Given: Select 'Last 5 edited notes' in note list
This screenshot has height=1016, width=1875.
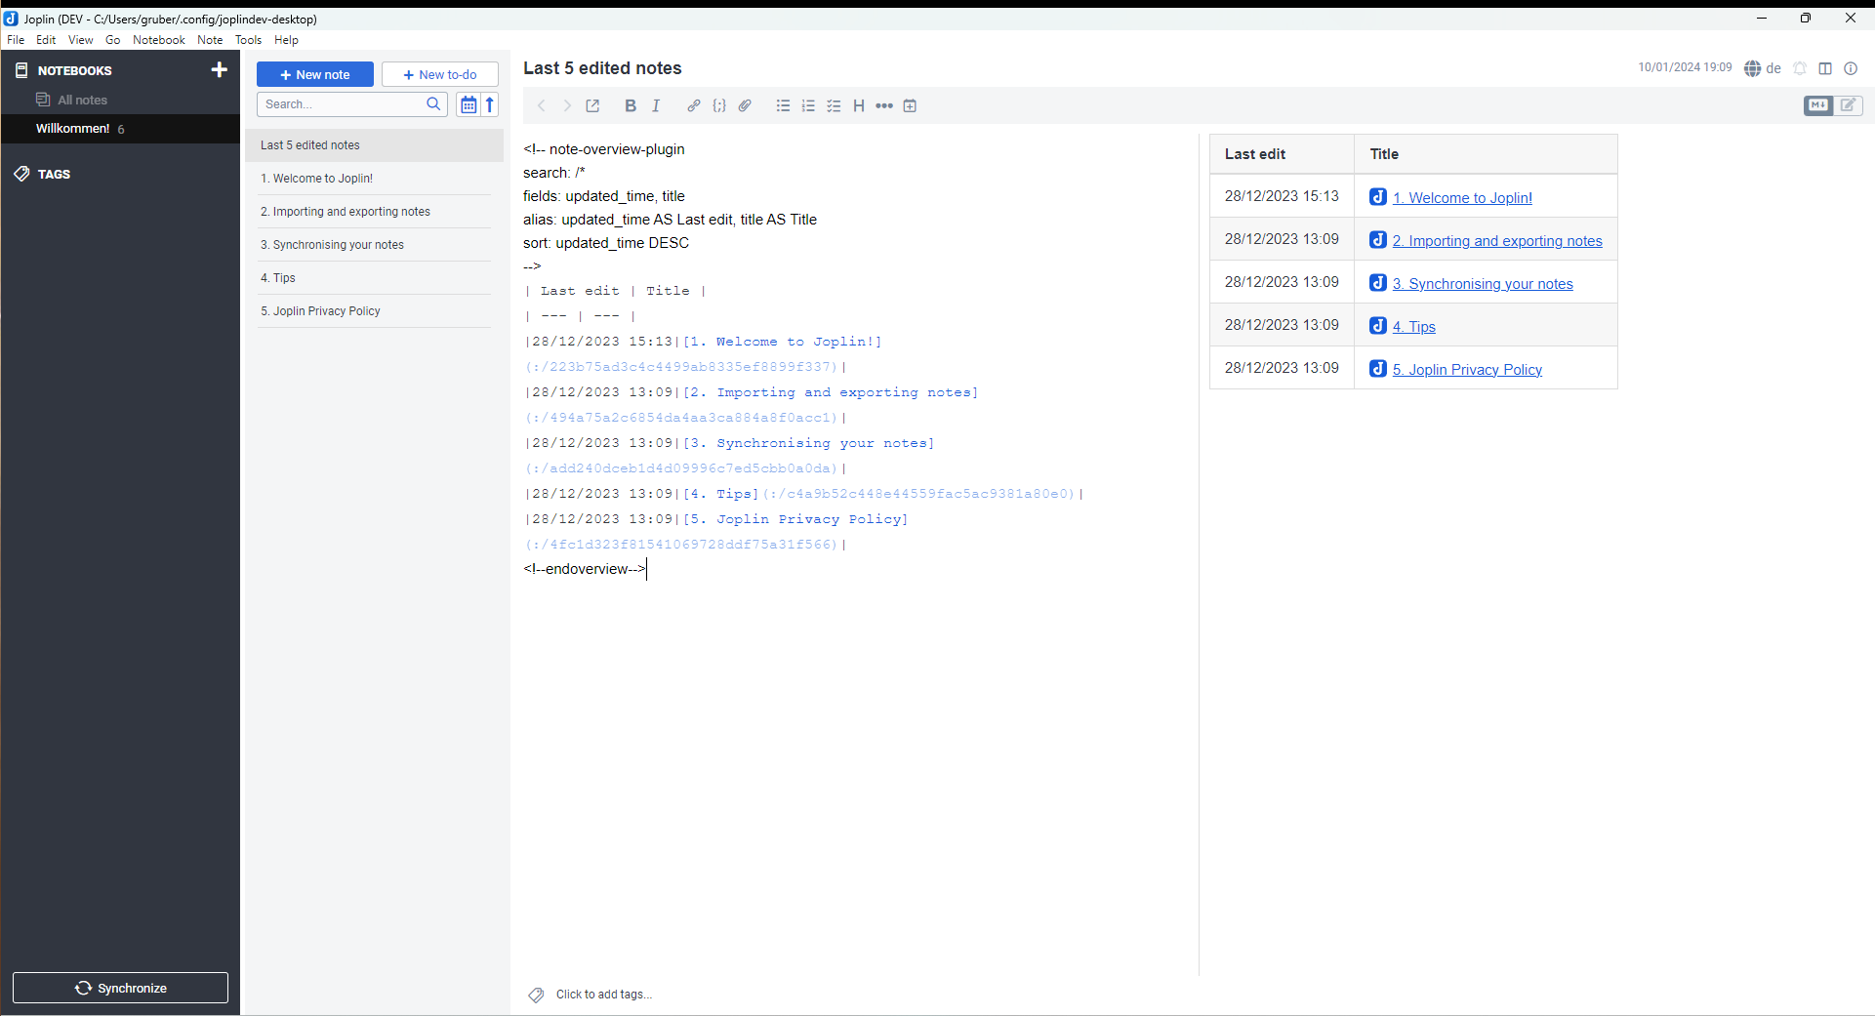Looking at the screenshot, I should click(x=374, y=145).
